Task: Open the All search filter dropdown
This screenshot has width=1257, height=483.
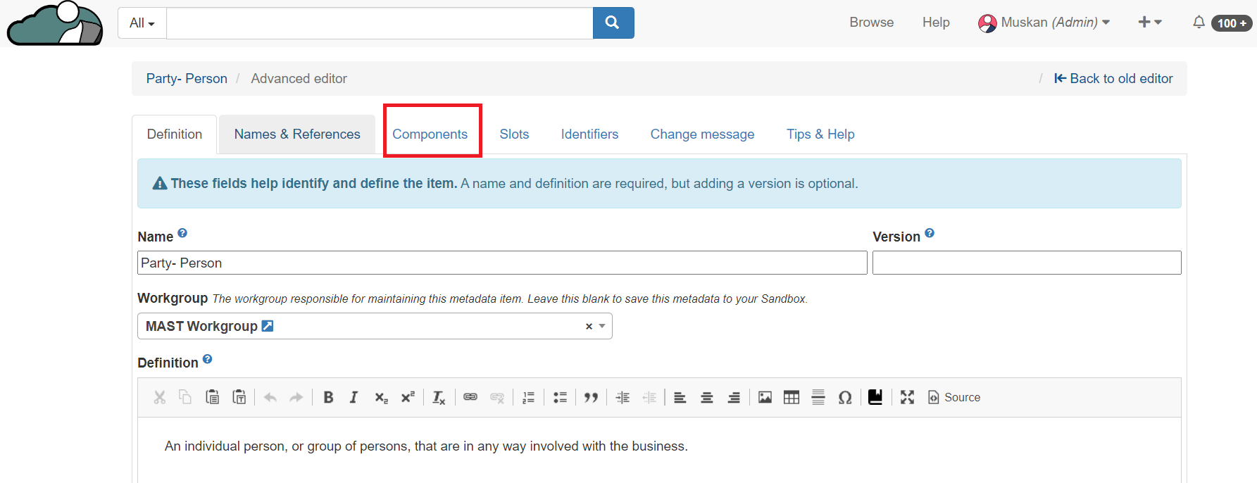Action: coord(142,23)
